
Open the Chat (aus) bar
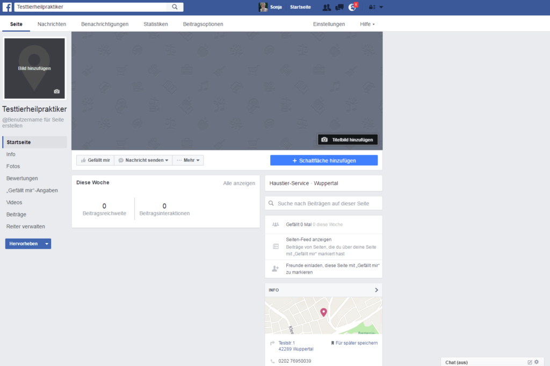click(492, 362)
